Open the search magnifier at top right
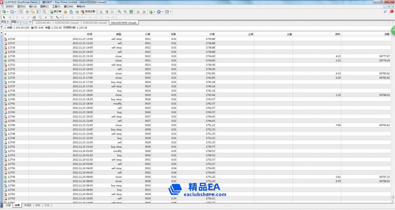This screenshot has width=395, height=210. coord(385,12)
